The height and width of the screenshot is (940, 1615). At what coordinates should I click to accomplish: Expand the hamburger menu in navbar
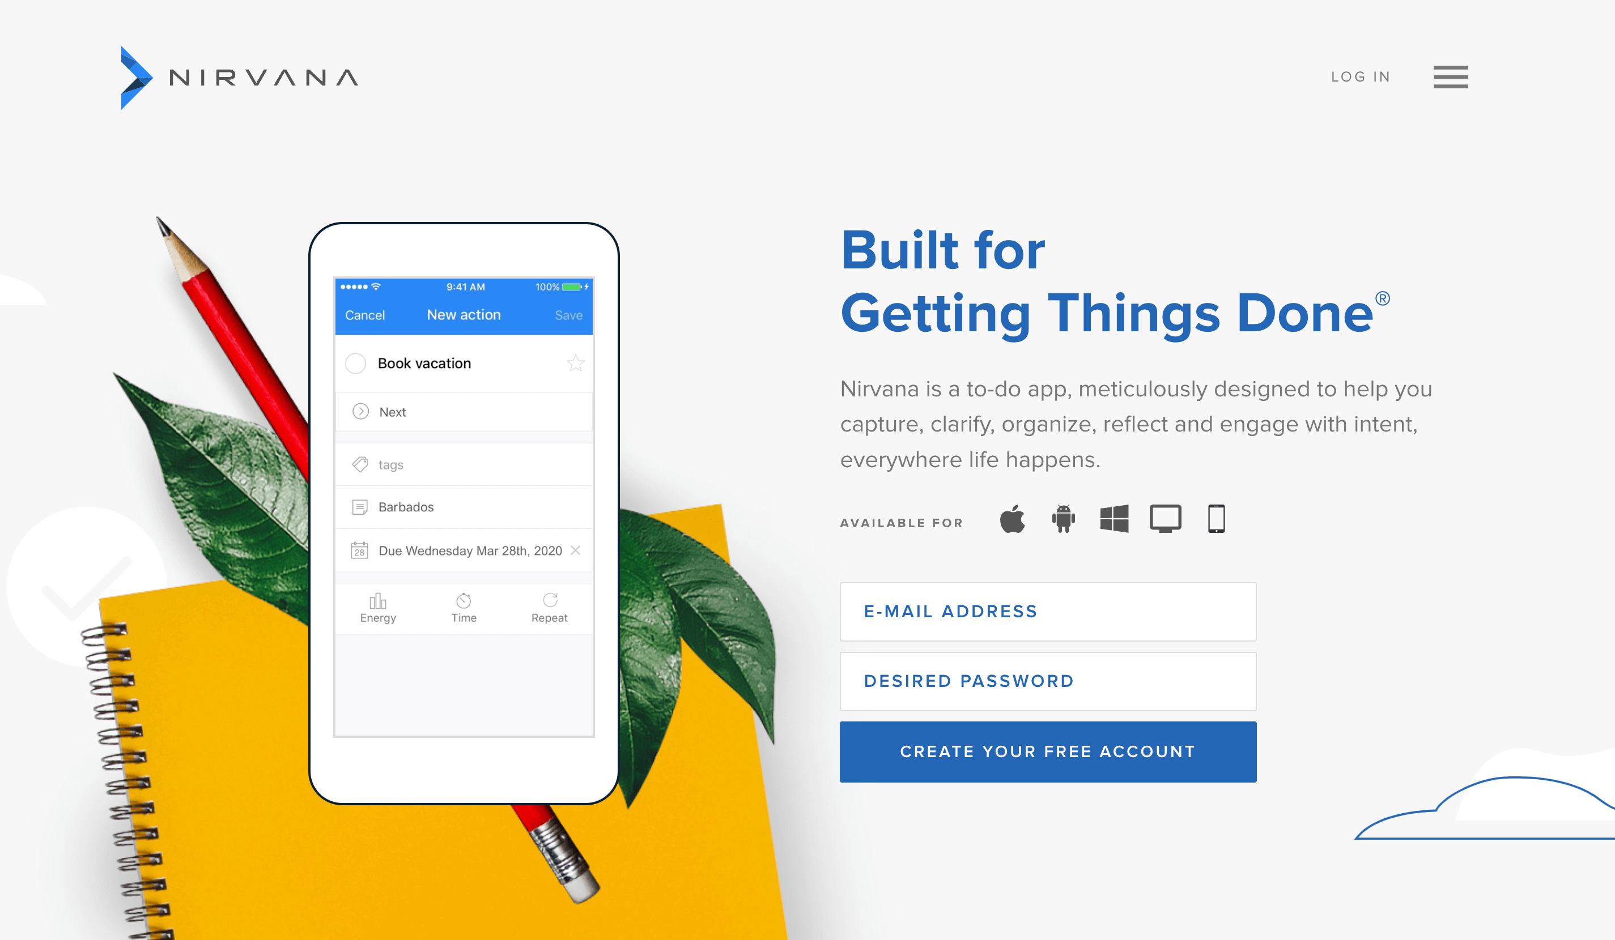(x=1452, y=76)
